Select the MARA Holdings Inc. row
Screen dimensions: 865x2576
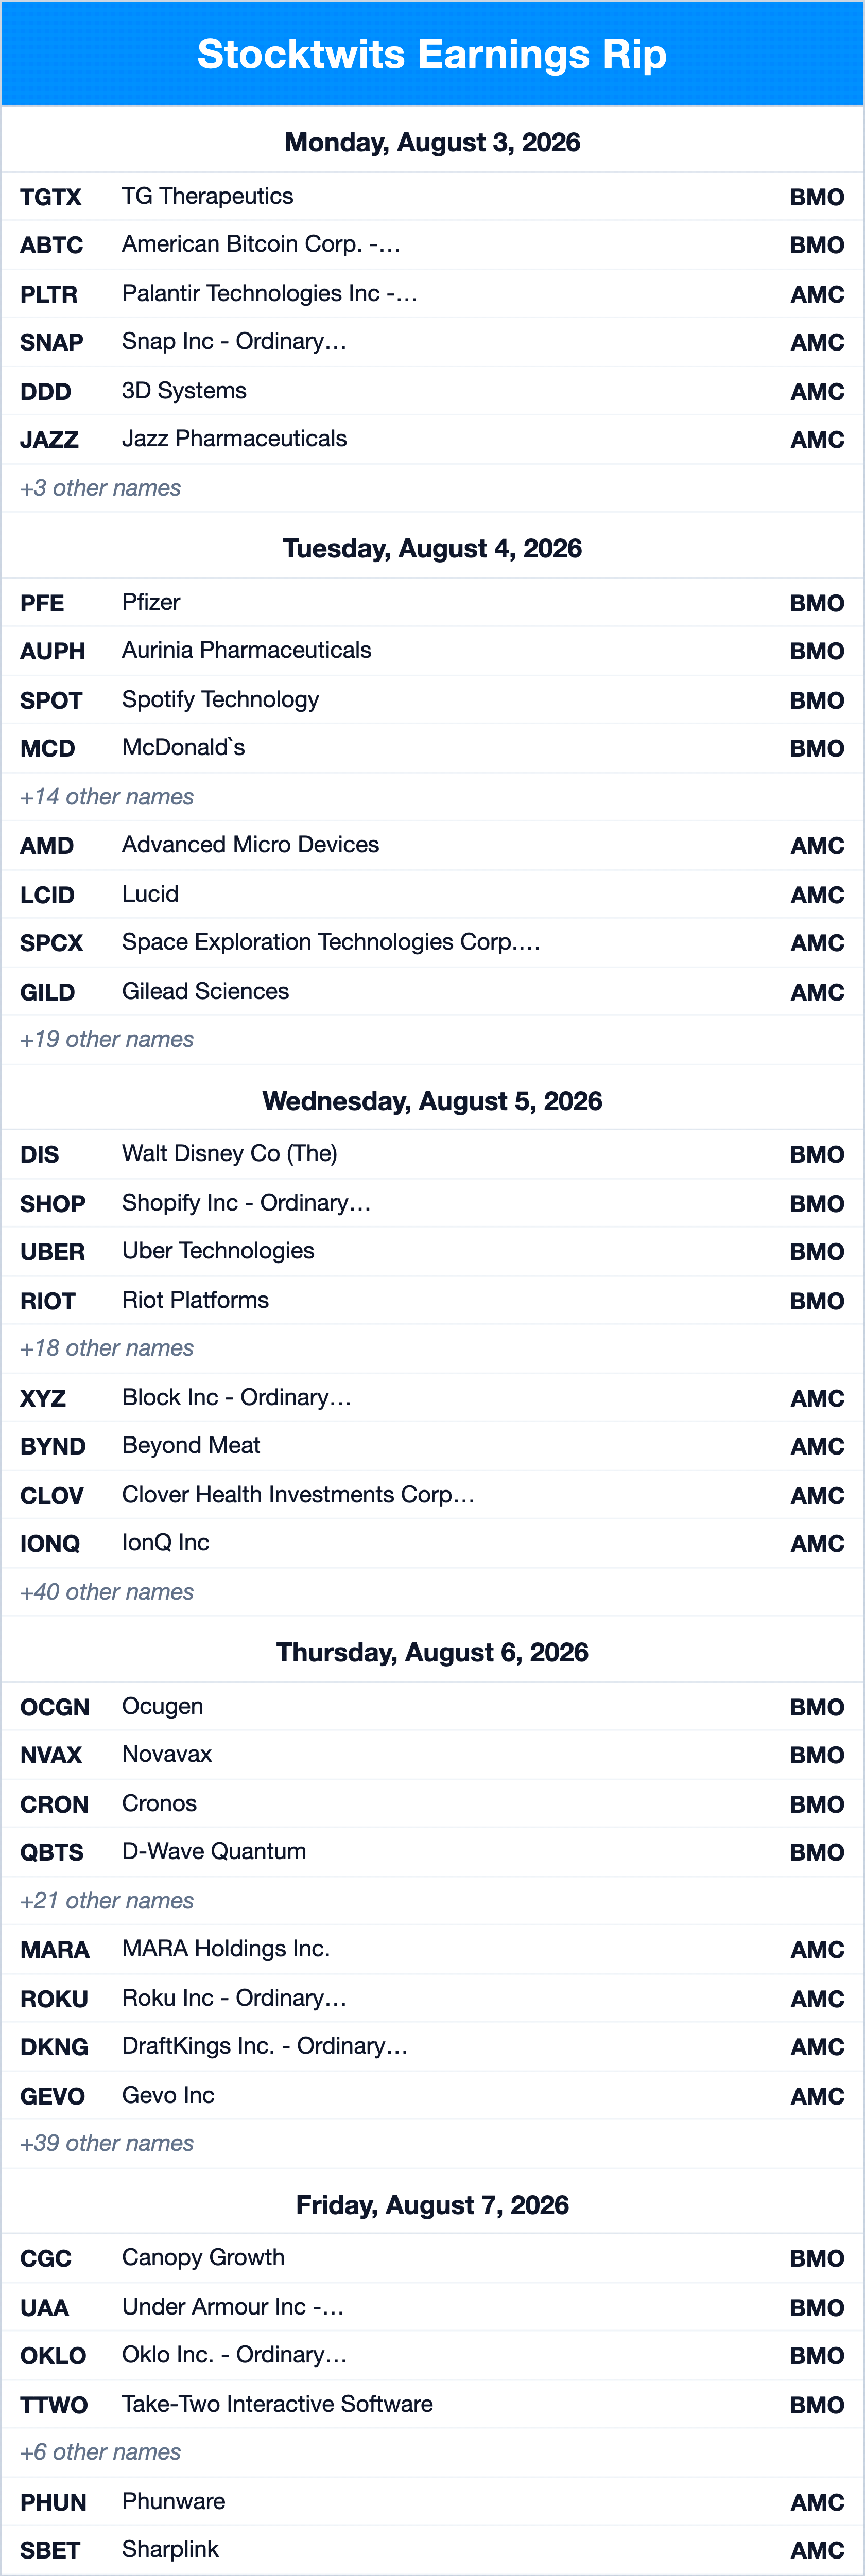[432, 1949]
